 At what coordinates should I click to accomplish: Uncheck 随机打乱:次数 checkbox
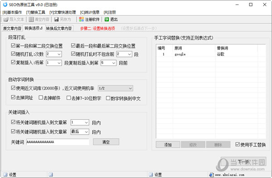tap(13, 54)
